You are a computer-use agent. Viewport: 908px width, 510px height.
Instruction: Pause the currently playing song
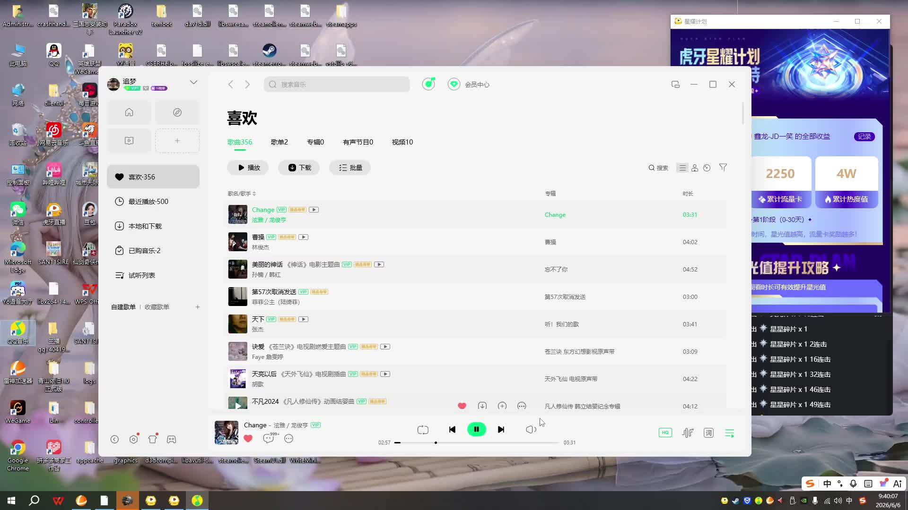pos(476,429)
